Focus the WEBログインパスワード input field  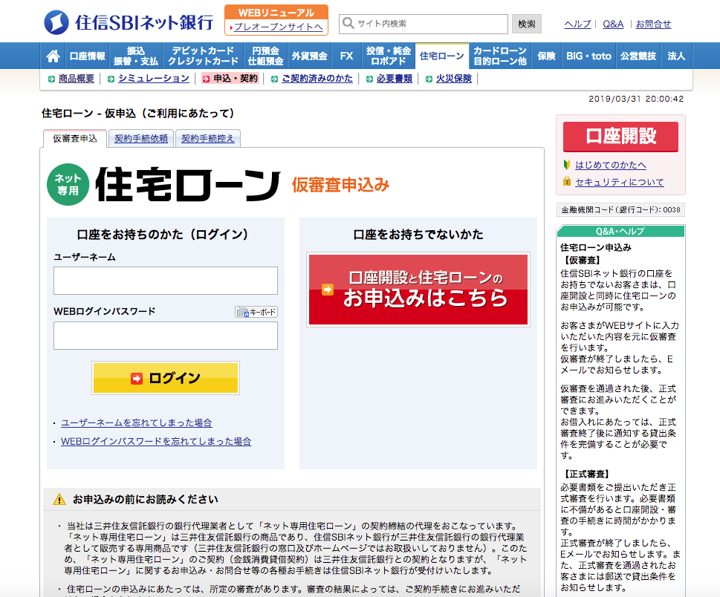[165, 336]
